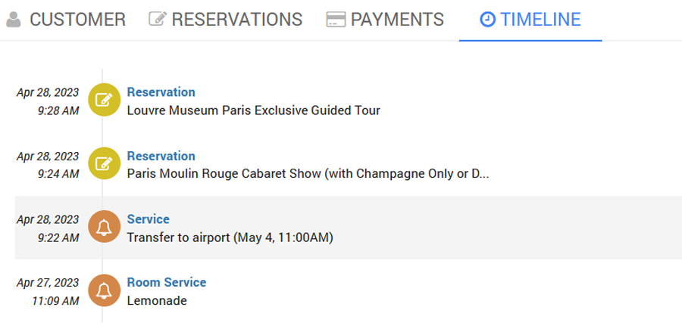Select the Louvre Museum Paris Exclusive Guided Tour text
Viewport: 682px width, 329px height.
click(253, 110)
